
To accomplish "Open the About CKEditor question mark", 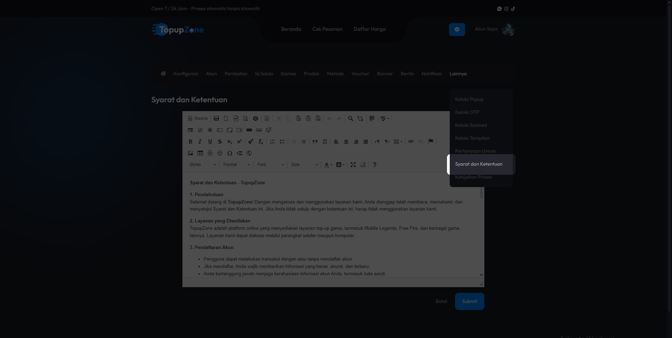I will (374, 165).
